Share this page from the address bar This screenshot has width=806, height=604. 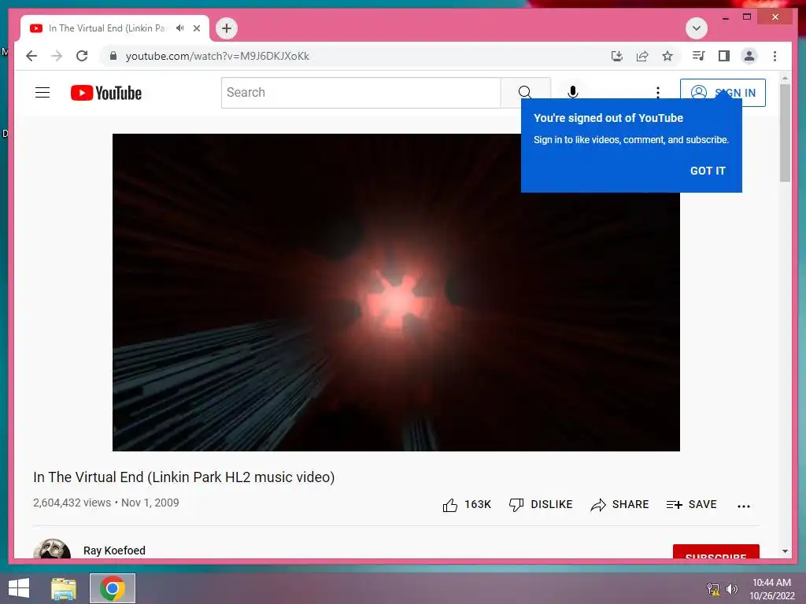(x=642, y=56)
